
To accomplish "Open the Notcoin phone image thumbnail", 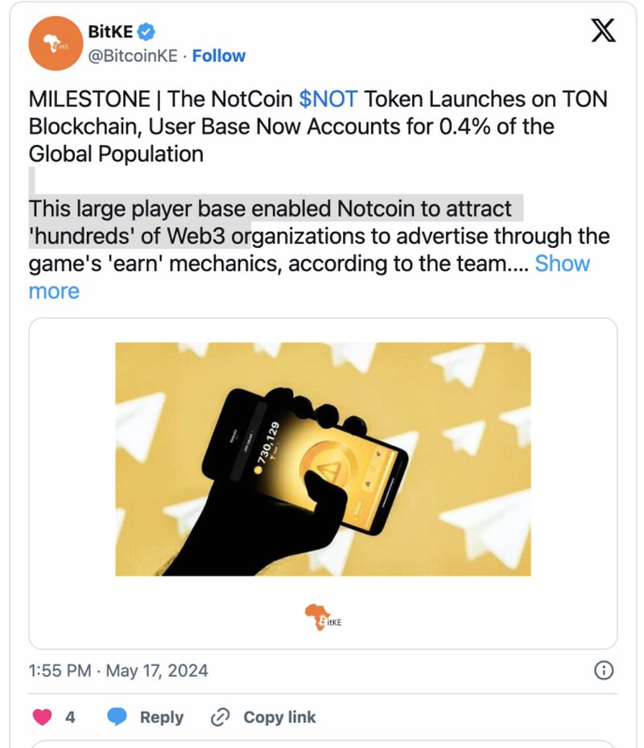I will coord(323,459).
